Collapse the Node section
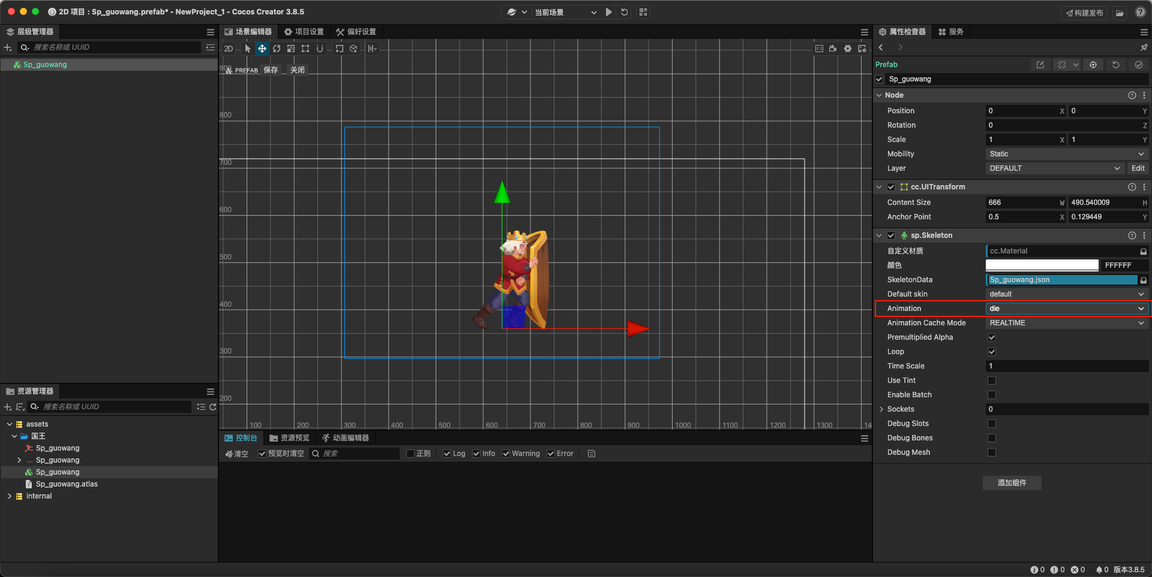This screenshot has width=1152, height=577. pyautogui.click(x=879, y=95)
